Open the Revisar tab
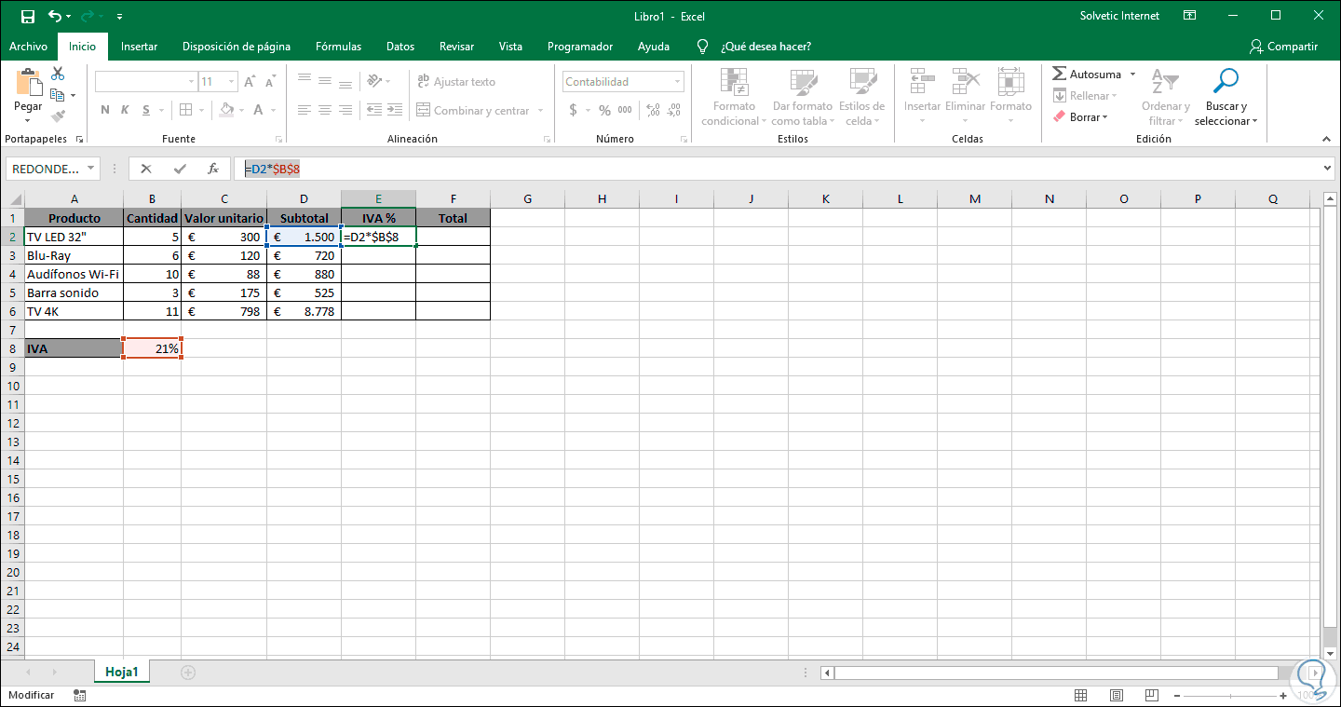Image resolution: width=1341 pixels, height=707 pixels. point(457,47)
